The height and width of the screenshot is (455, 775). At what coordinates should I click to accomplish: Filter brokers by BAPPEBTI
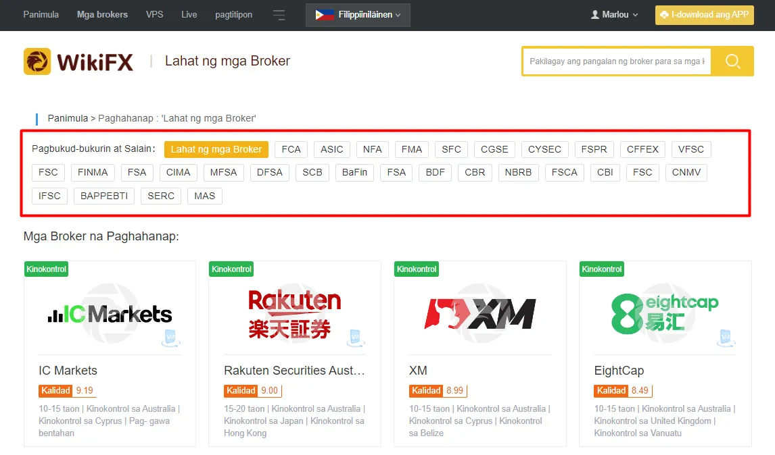[103, 196]
